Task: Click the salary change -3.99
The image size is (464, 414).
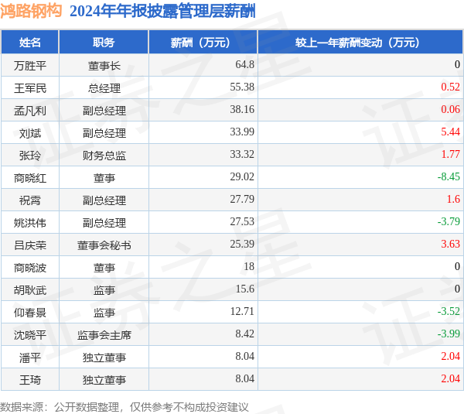Action: click(449, 334)
